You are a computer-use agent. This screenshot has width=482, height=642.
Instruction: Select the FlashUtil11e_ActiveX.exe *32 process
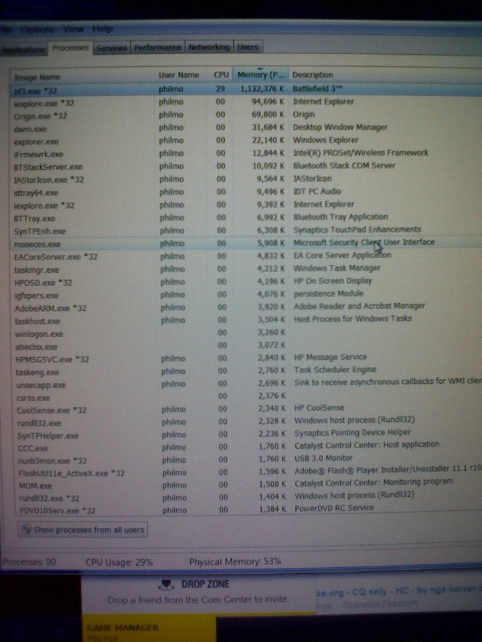pyautogui.click(x=72, y=473)
